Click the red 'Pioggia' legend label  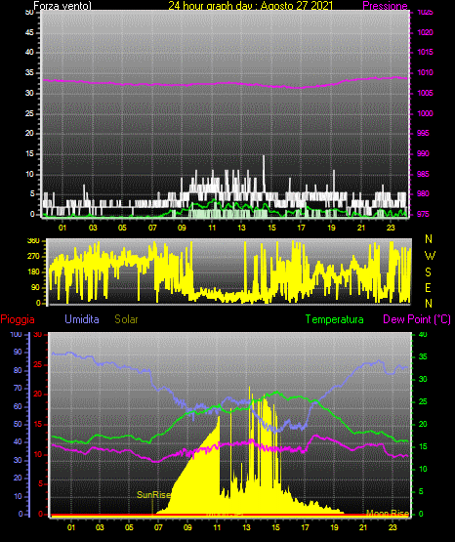(x=18, y=319)
